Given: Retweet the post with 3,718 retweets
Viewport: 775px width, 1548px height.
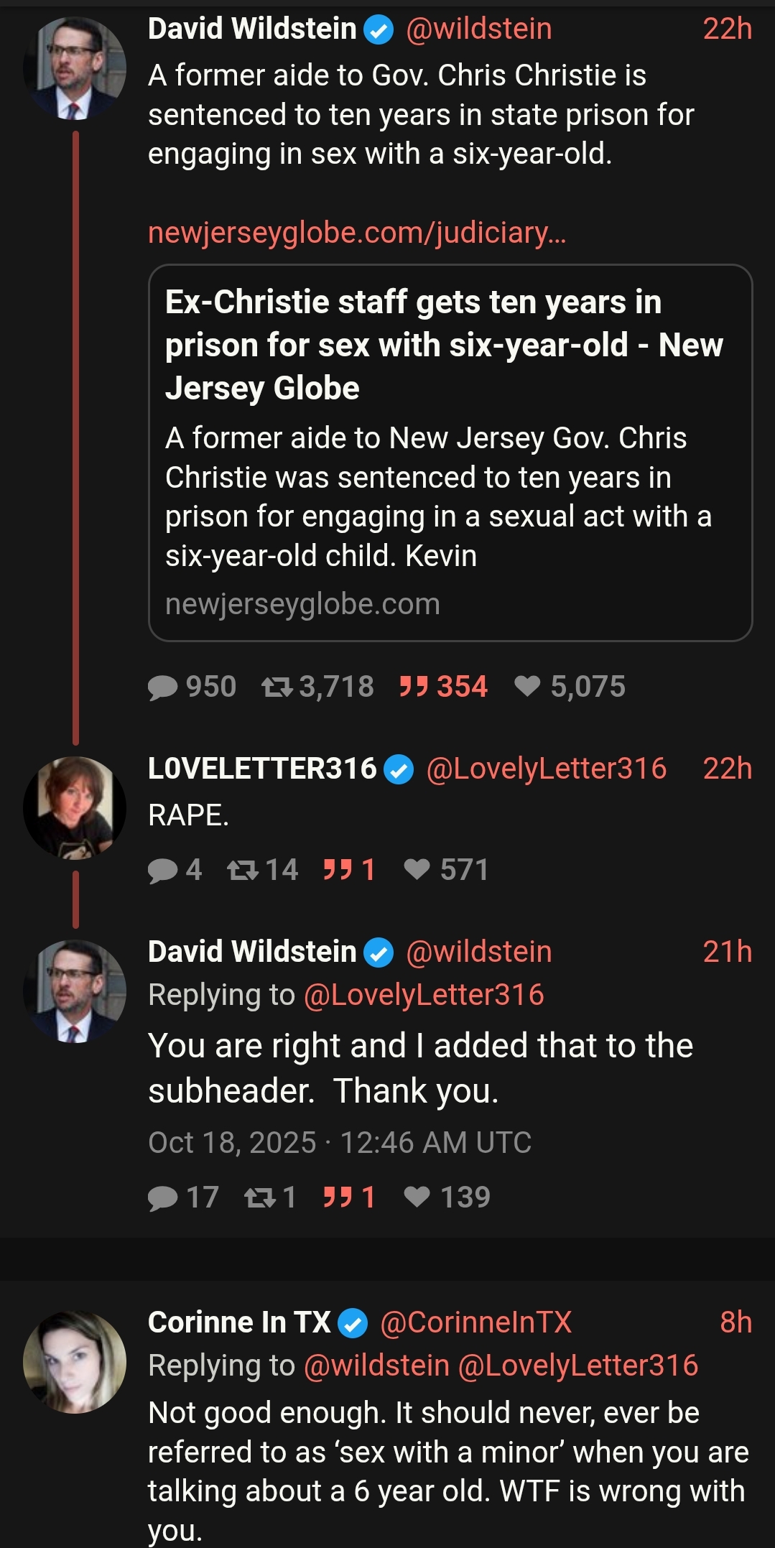Looking at the screenshot, I should pyautogui.click(x=317, y=687).
